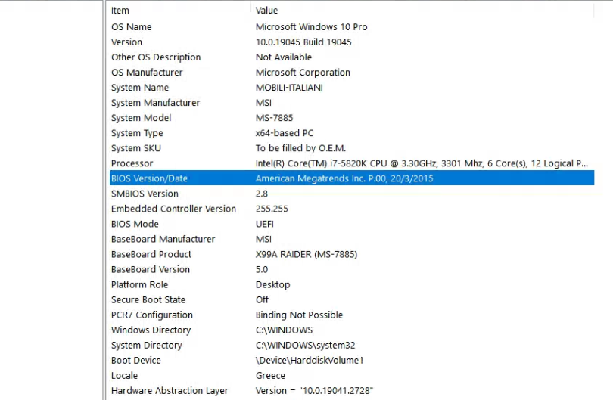Click the Item column header
Image resolution: width=613 pixels, height=400 pixels.
pos(180,11)
